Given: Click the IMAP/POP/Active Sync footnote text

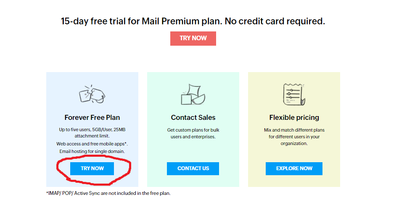Looking at the screenshot, I should [x=108, y=193].
